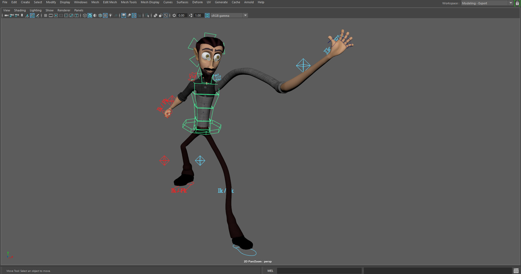Viewport: 521px width, 274px height.
Task: Switch viewport to wireframe display
Action: coord(84,15)
